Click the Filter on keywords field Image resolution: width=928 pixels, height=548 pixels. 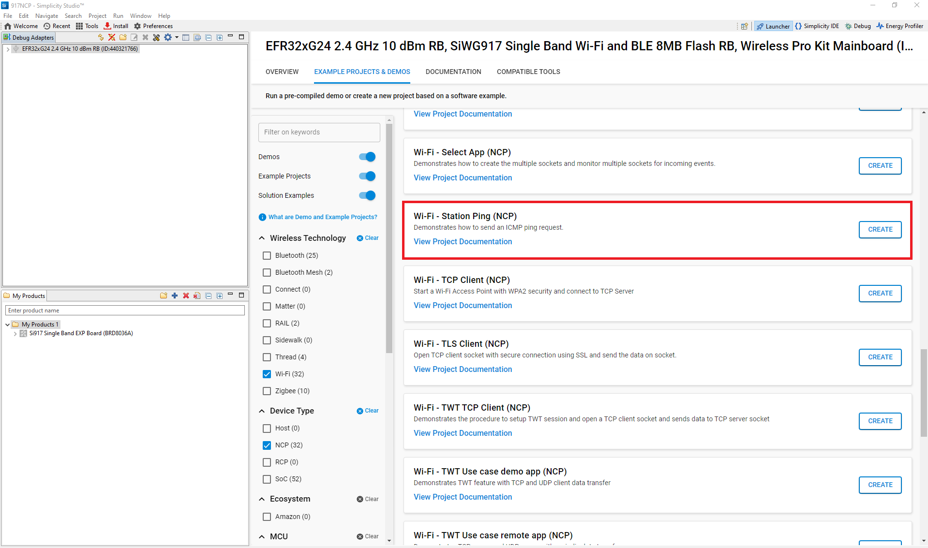tap(319, 132)
